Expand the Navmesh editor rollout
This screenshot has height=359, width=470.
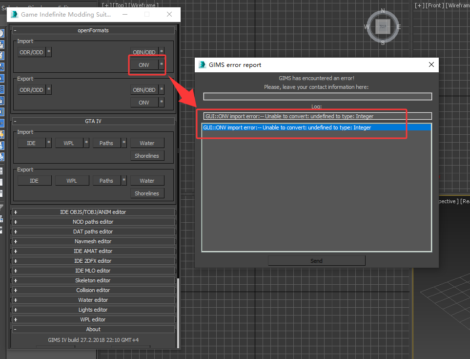(93, 241)
